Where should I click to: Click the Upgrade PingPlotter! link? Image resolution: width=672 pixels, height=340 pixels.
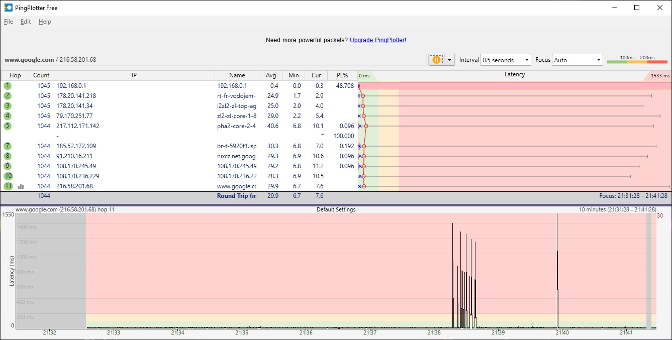pyautogui.click(x=377, y=40)
